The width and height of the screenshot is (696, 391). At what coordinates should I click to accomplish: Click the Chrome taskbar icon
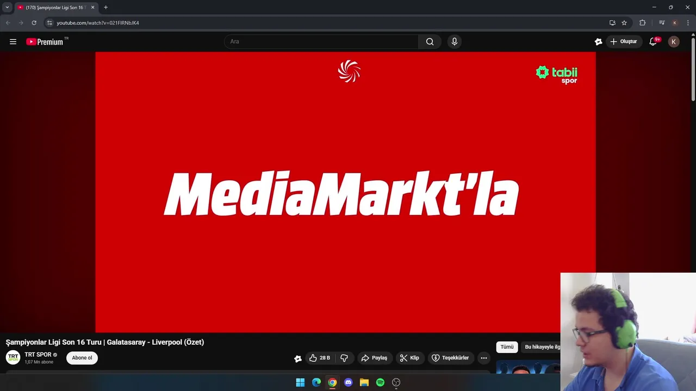(332, 382)
